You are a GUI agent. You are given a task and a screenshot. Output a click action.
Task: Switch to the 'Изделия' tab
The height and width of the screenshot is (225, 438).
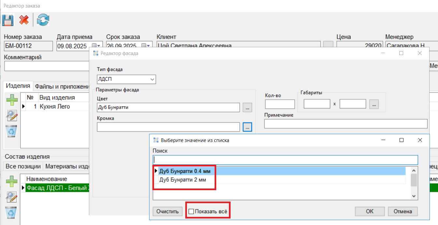pyautogui.click(x=18, y=86)
